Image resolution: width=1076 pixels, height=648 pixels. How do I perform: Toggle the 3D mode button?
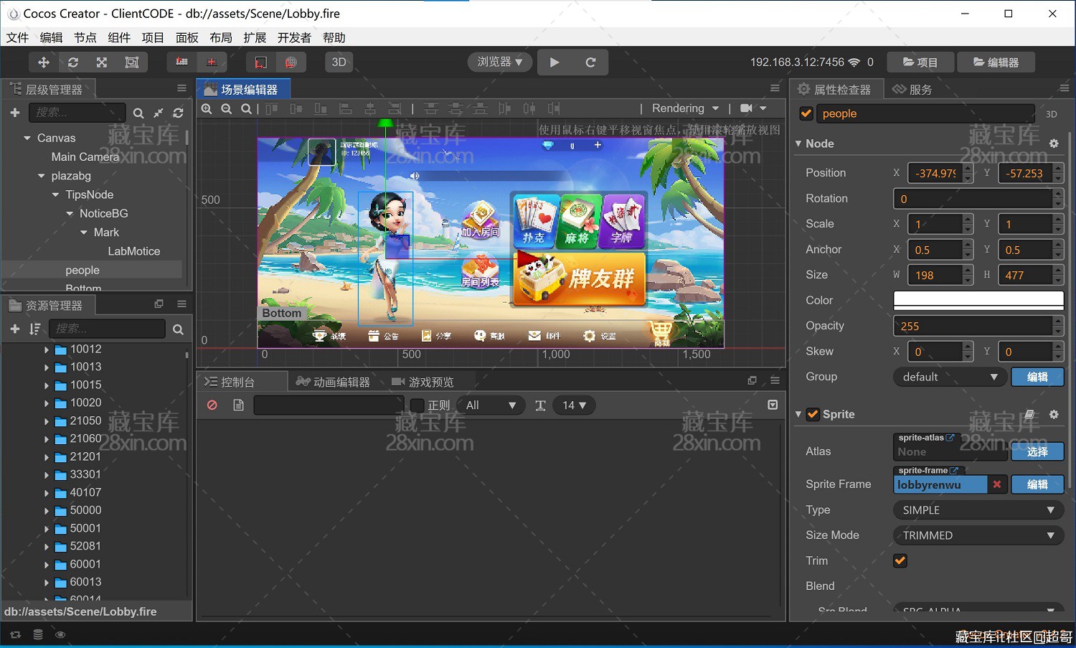click(339, 62)
